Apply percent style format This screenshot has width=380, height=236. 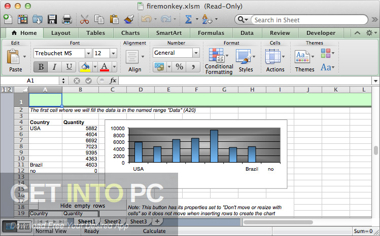[x=179, y=67]
